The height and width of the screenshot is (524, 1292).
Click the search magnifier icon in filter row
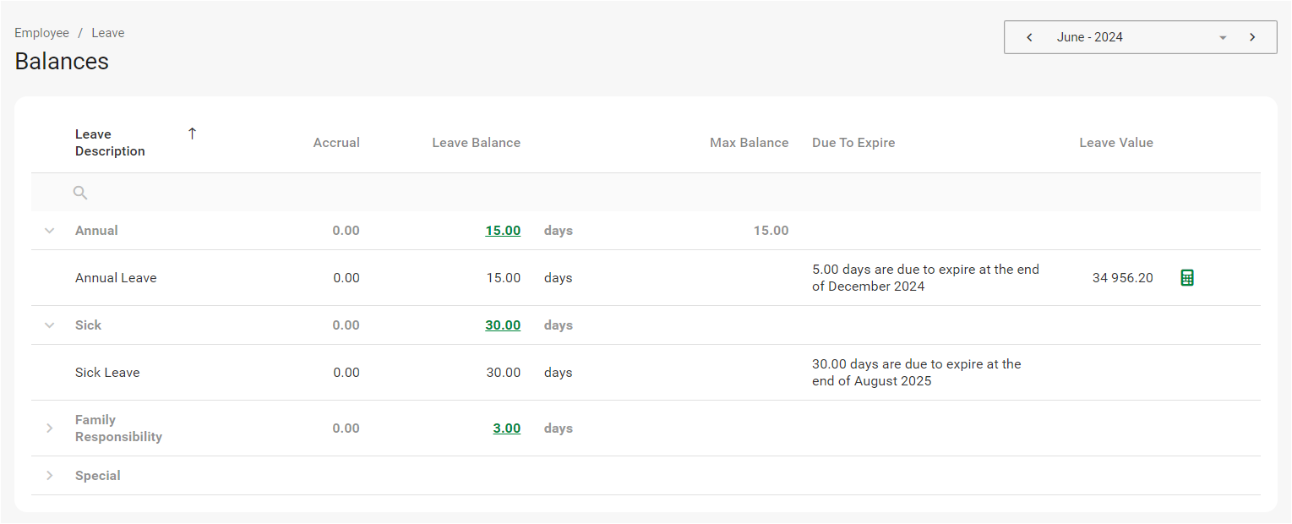coord(80,193)
